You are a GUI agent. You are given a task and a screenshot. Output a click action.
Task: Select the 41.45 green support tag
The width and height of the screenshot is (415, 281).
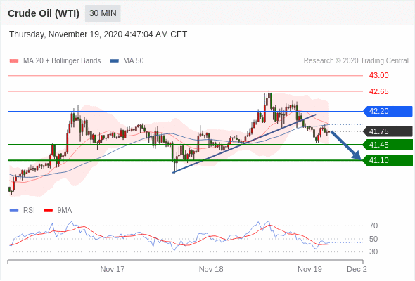pyautogui.click(x=388, y=145)
